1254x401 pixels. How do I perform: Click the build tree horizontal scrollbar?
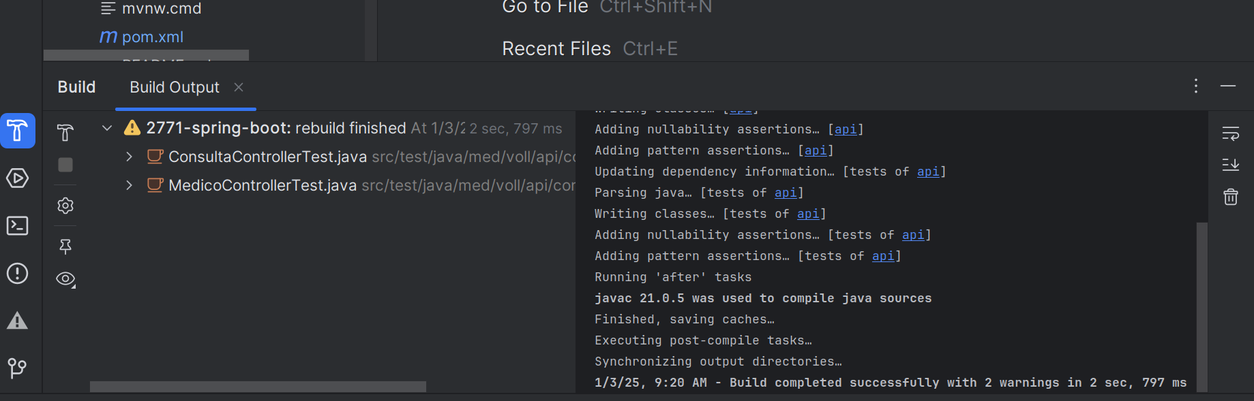258,387
